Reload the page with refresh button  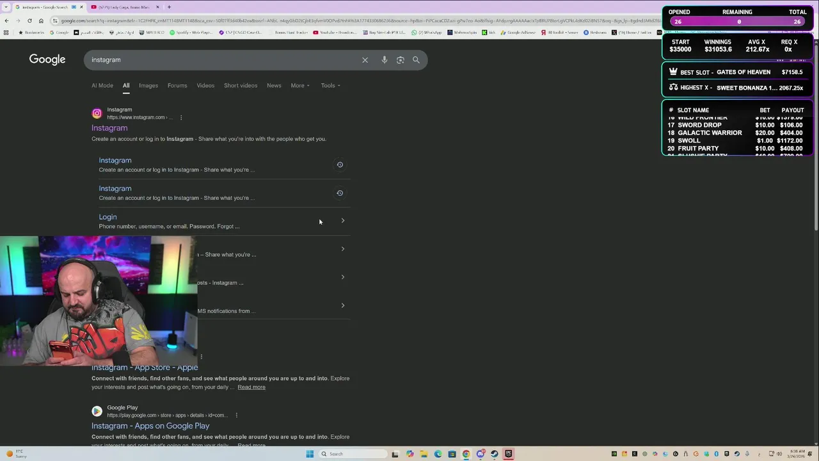point(29,20)
